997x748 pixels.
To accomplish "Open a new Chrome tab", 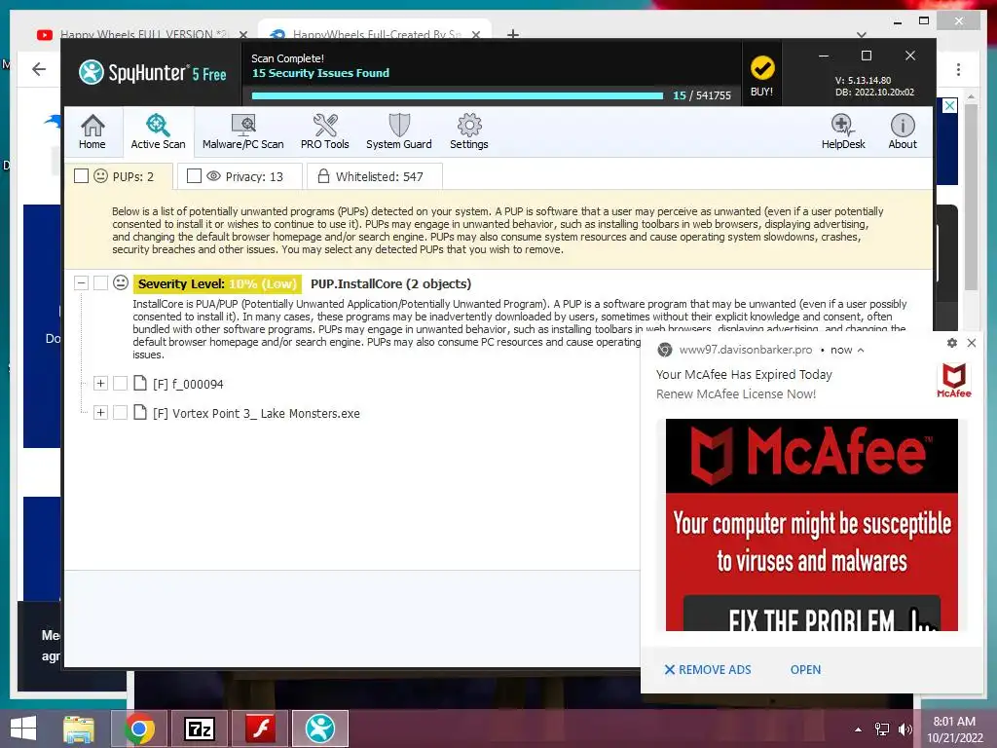I will pyautogui.click(x=512, y=34).
